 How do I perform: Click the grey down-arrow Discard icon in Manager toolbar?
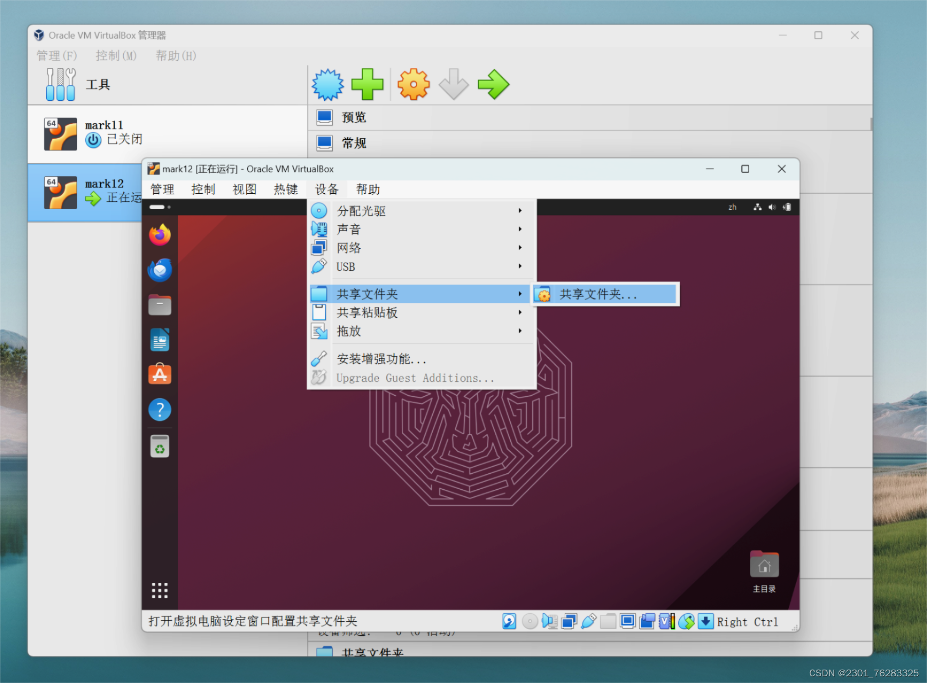tap(453, 84)
